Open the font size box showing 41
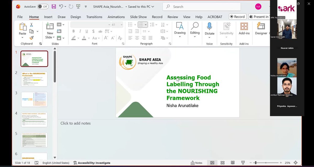The image size is (314, 167). [x=117, y=25]
